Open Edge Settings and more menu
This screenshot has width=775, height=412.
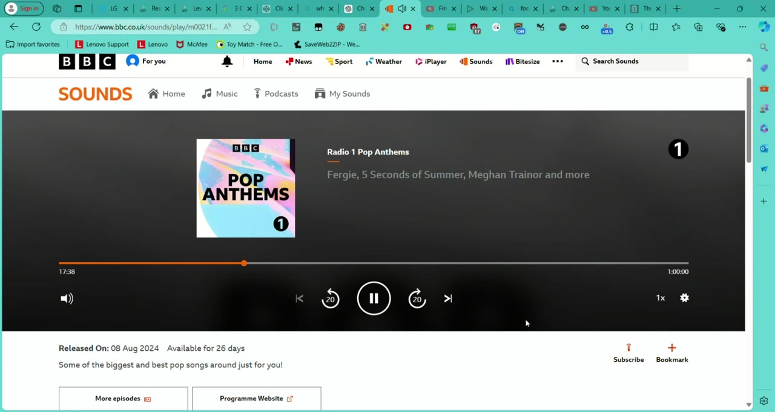742,27
